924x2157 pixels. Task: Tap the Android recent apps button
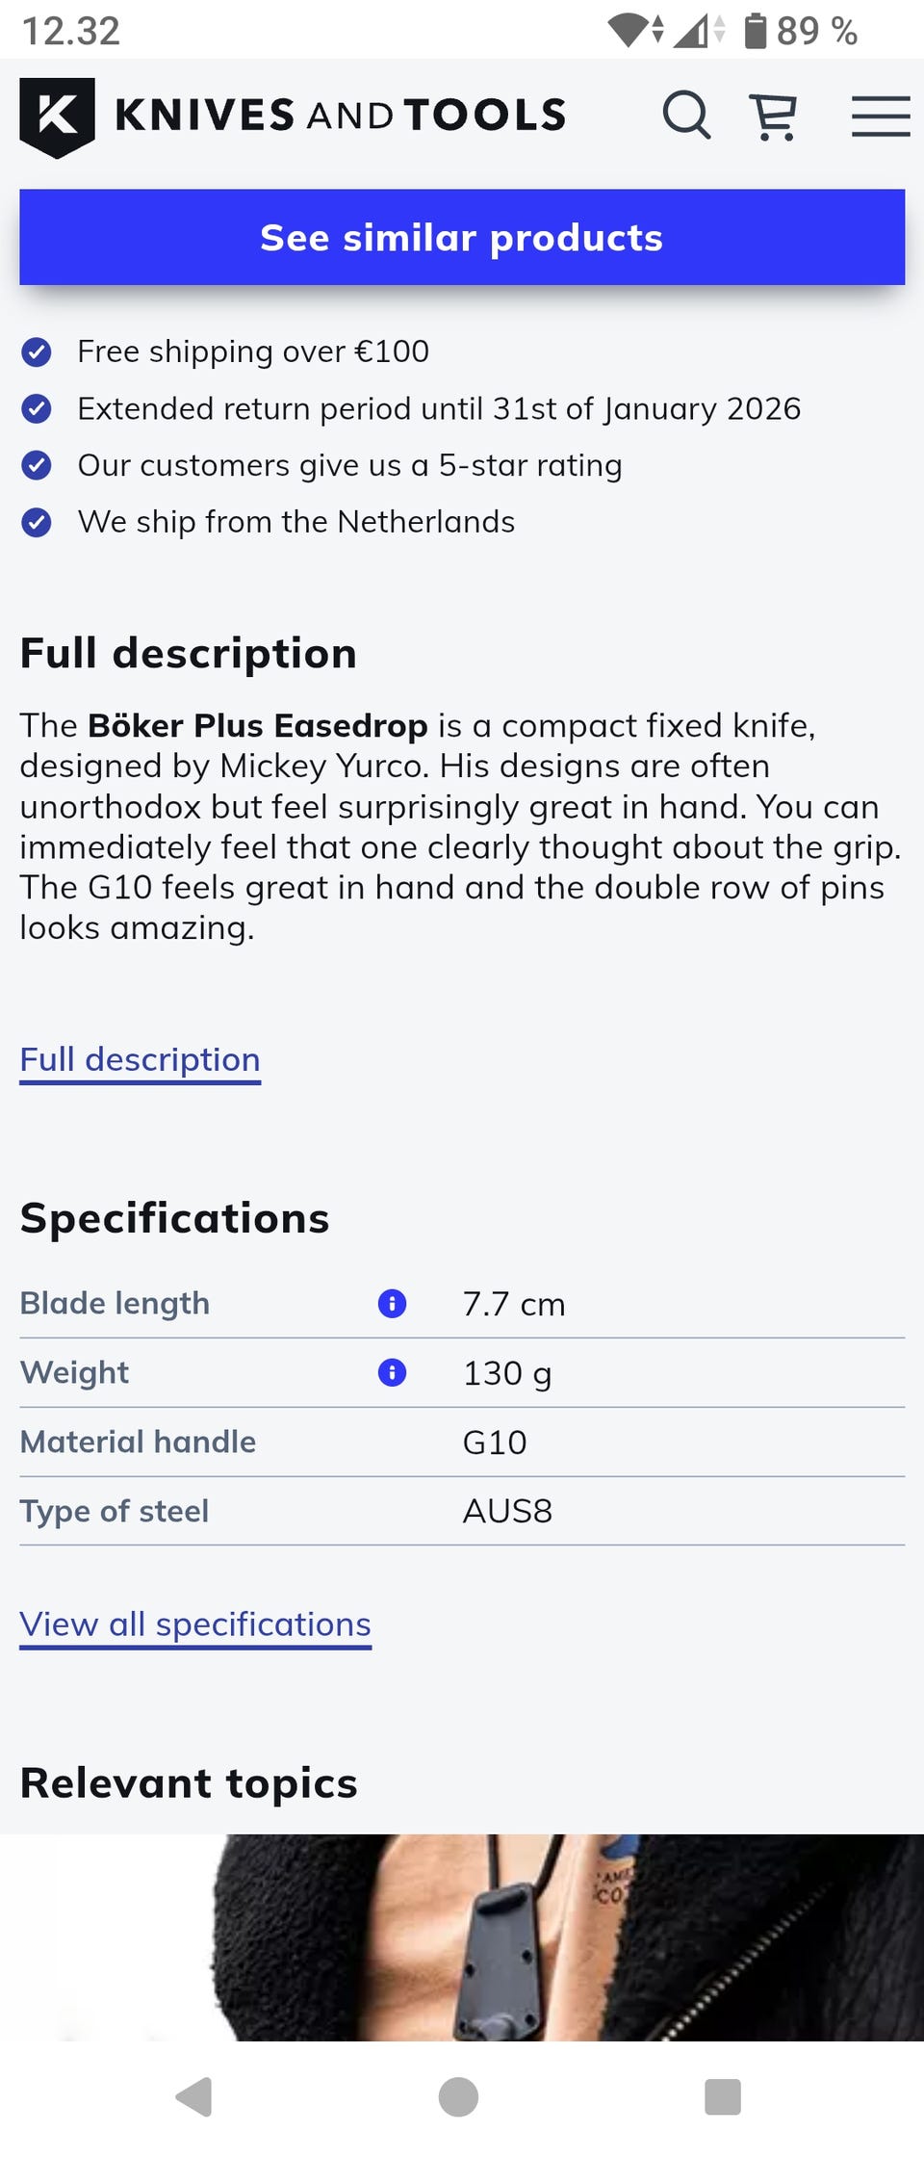[722, 2096]
